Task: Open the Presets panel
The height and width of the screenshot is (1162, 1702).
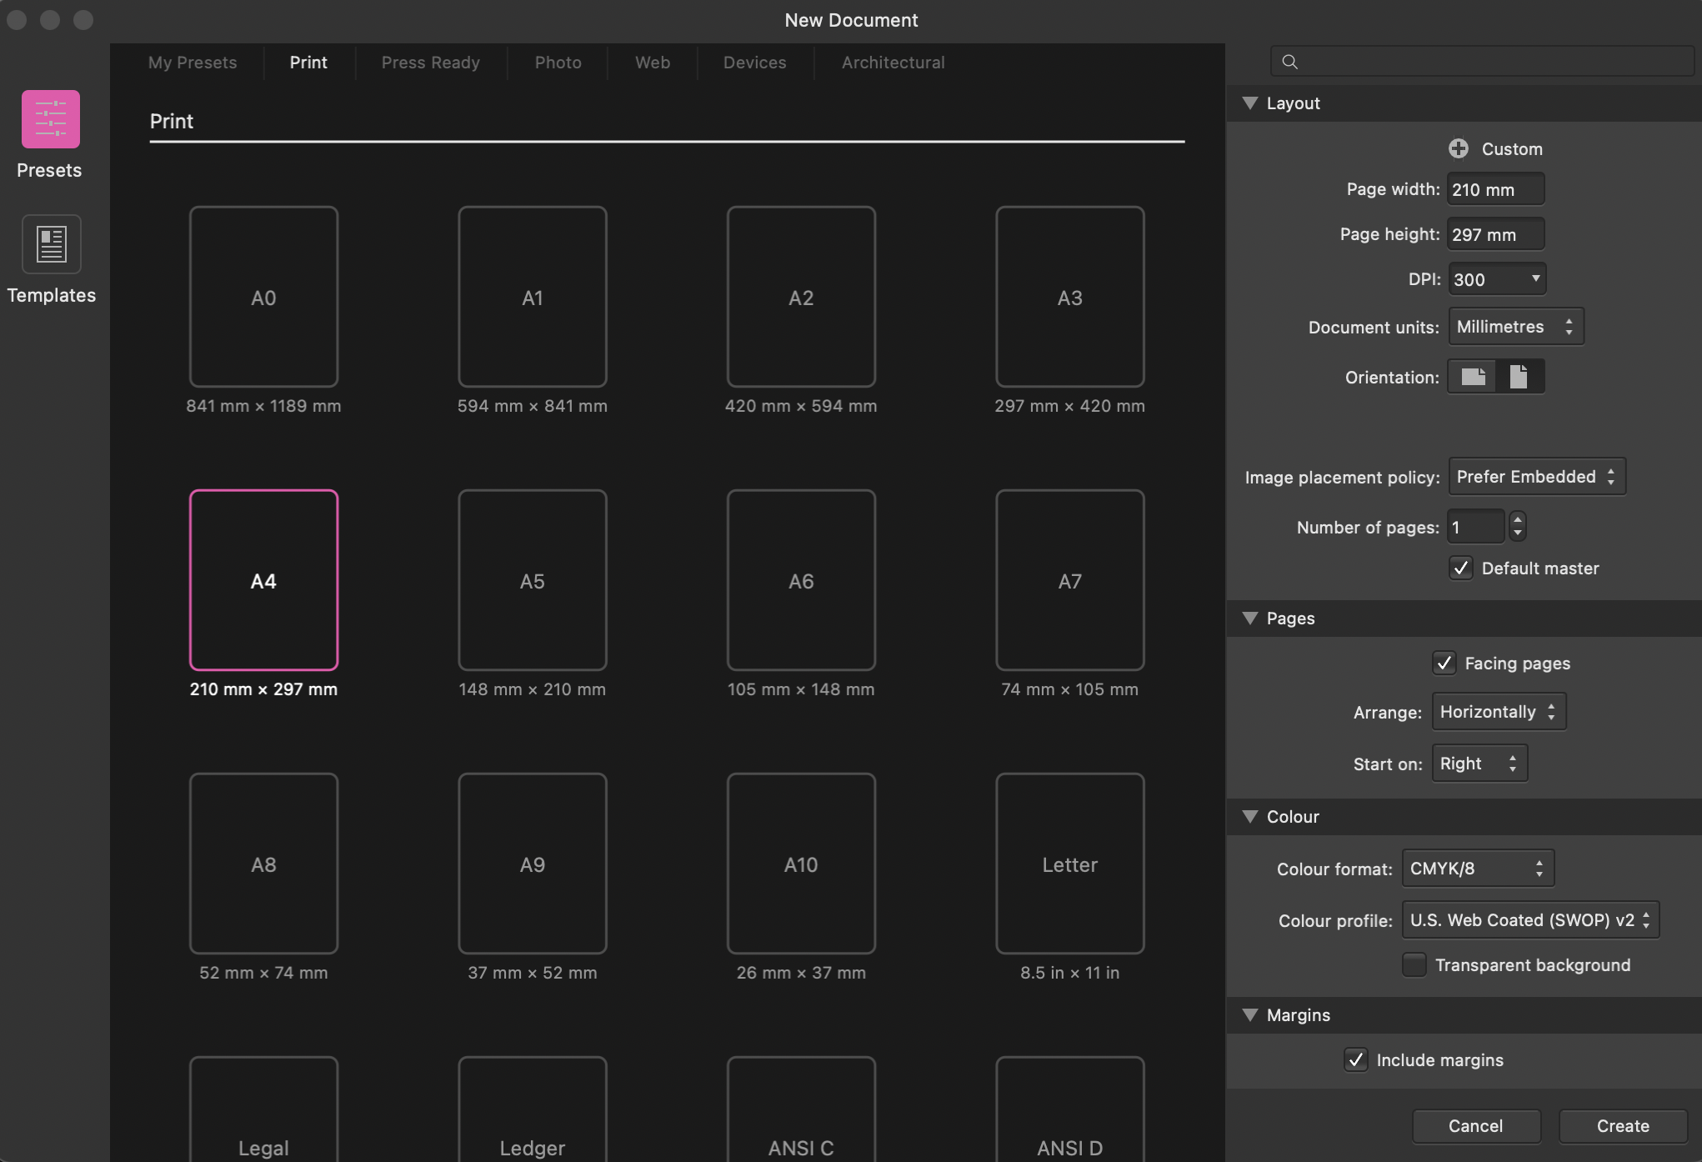Action: tap(50, 119)
